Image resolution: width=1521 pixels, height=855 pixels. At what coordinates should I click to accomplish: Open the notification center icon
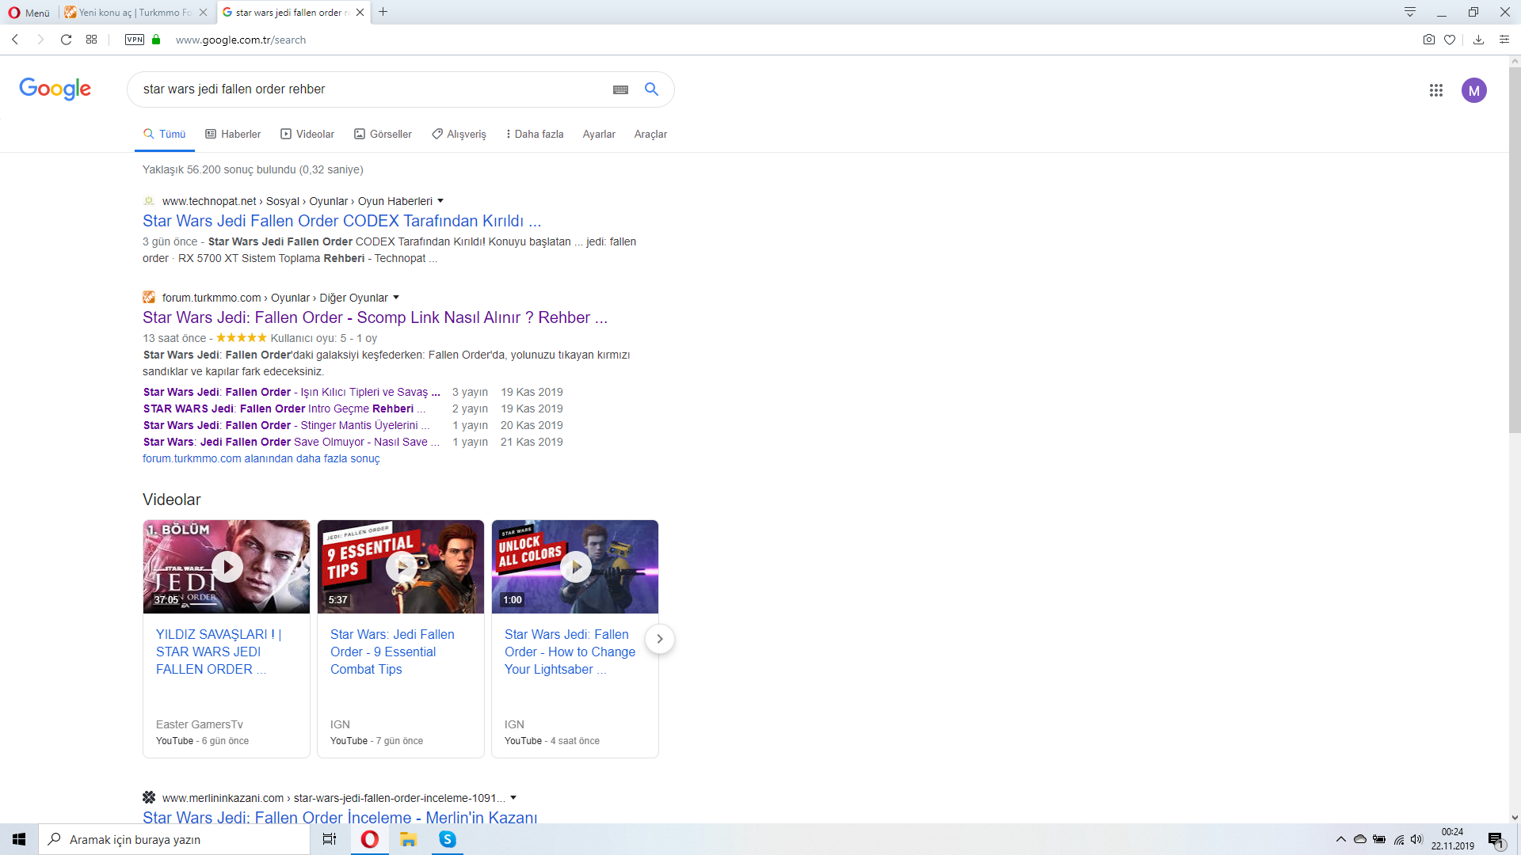[1496, 840]
